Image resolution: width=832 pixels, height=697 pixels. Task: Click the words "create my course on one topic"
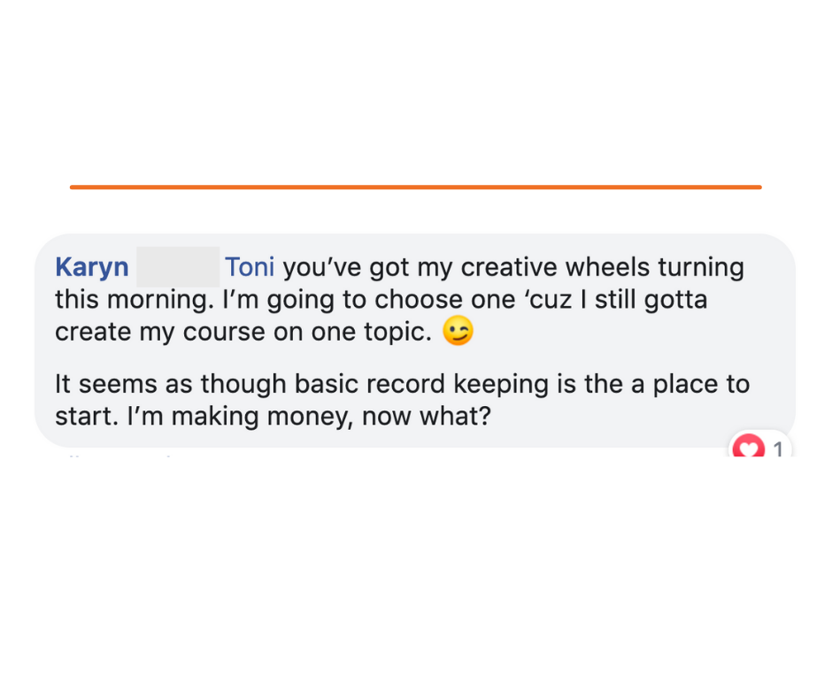(243, 332)
